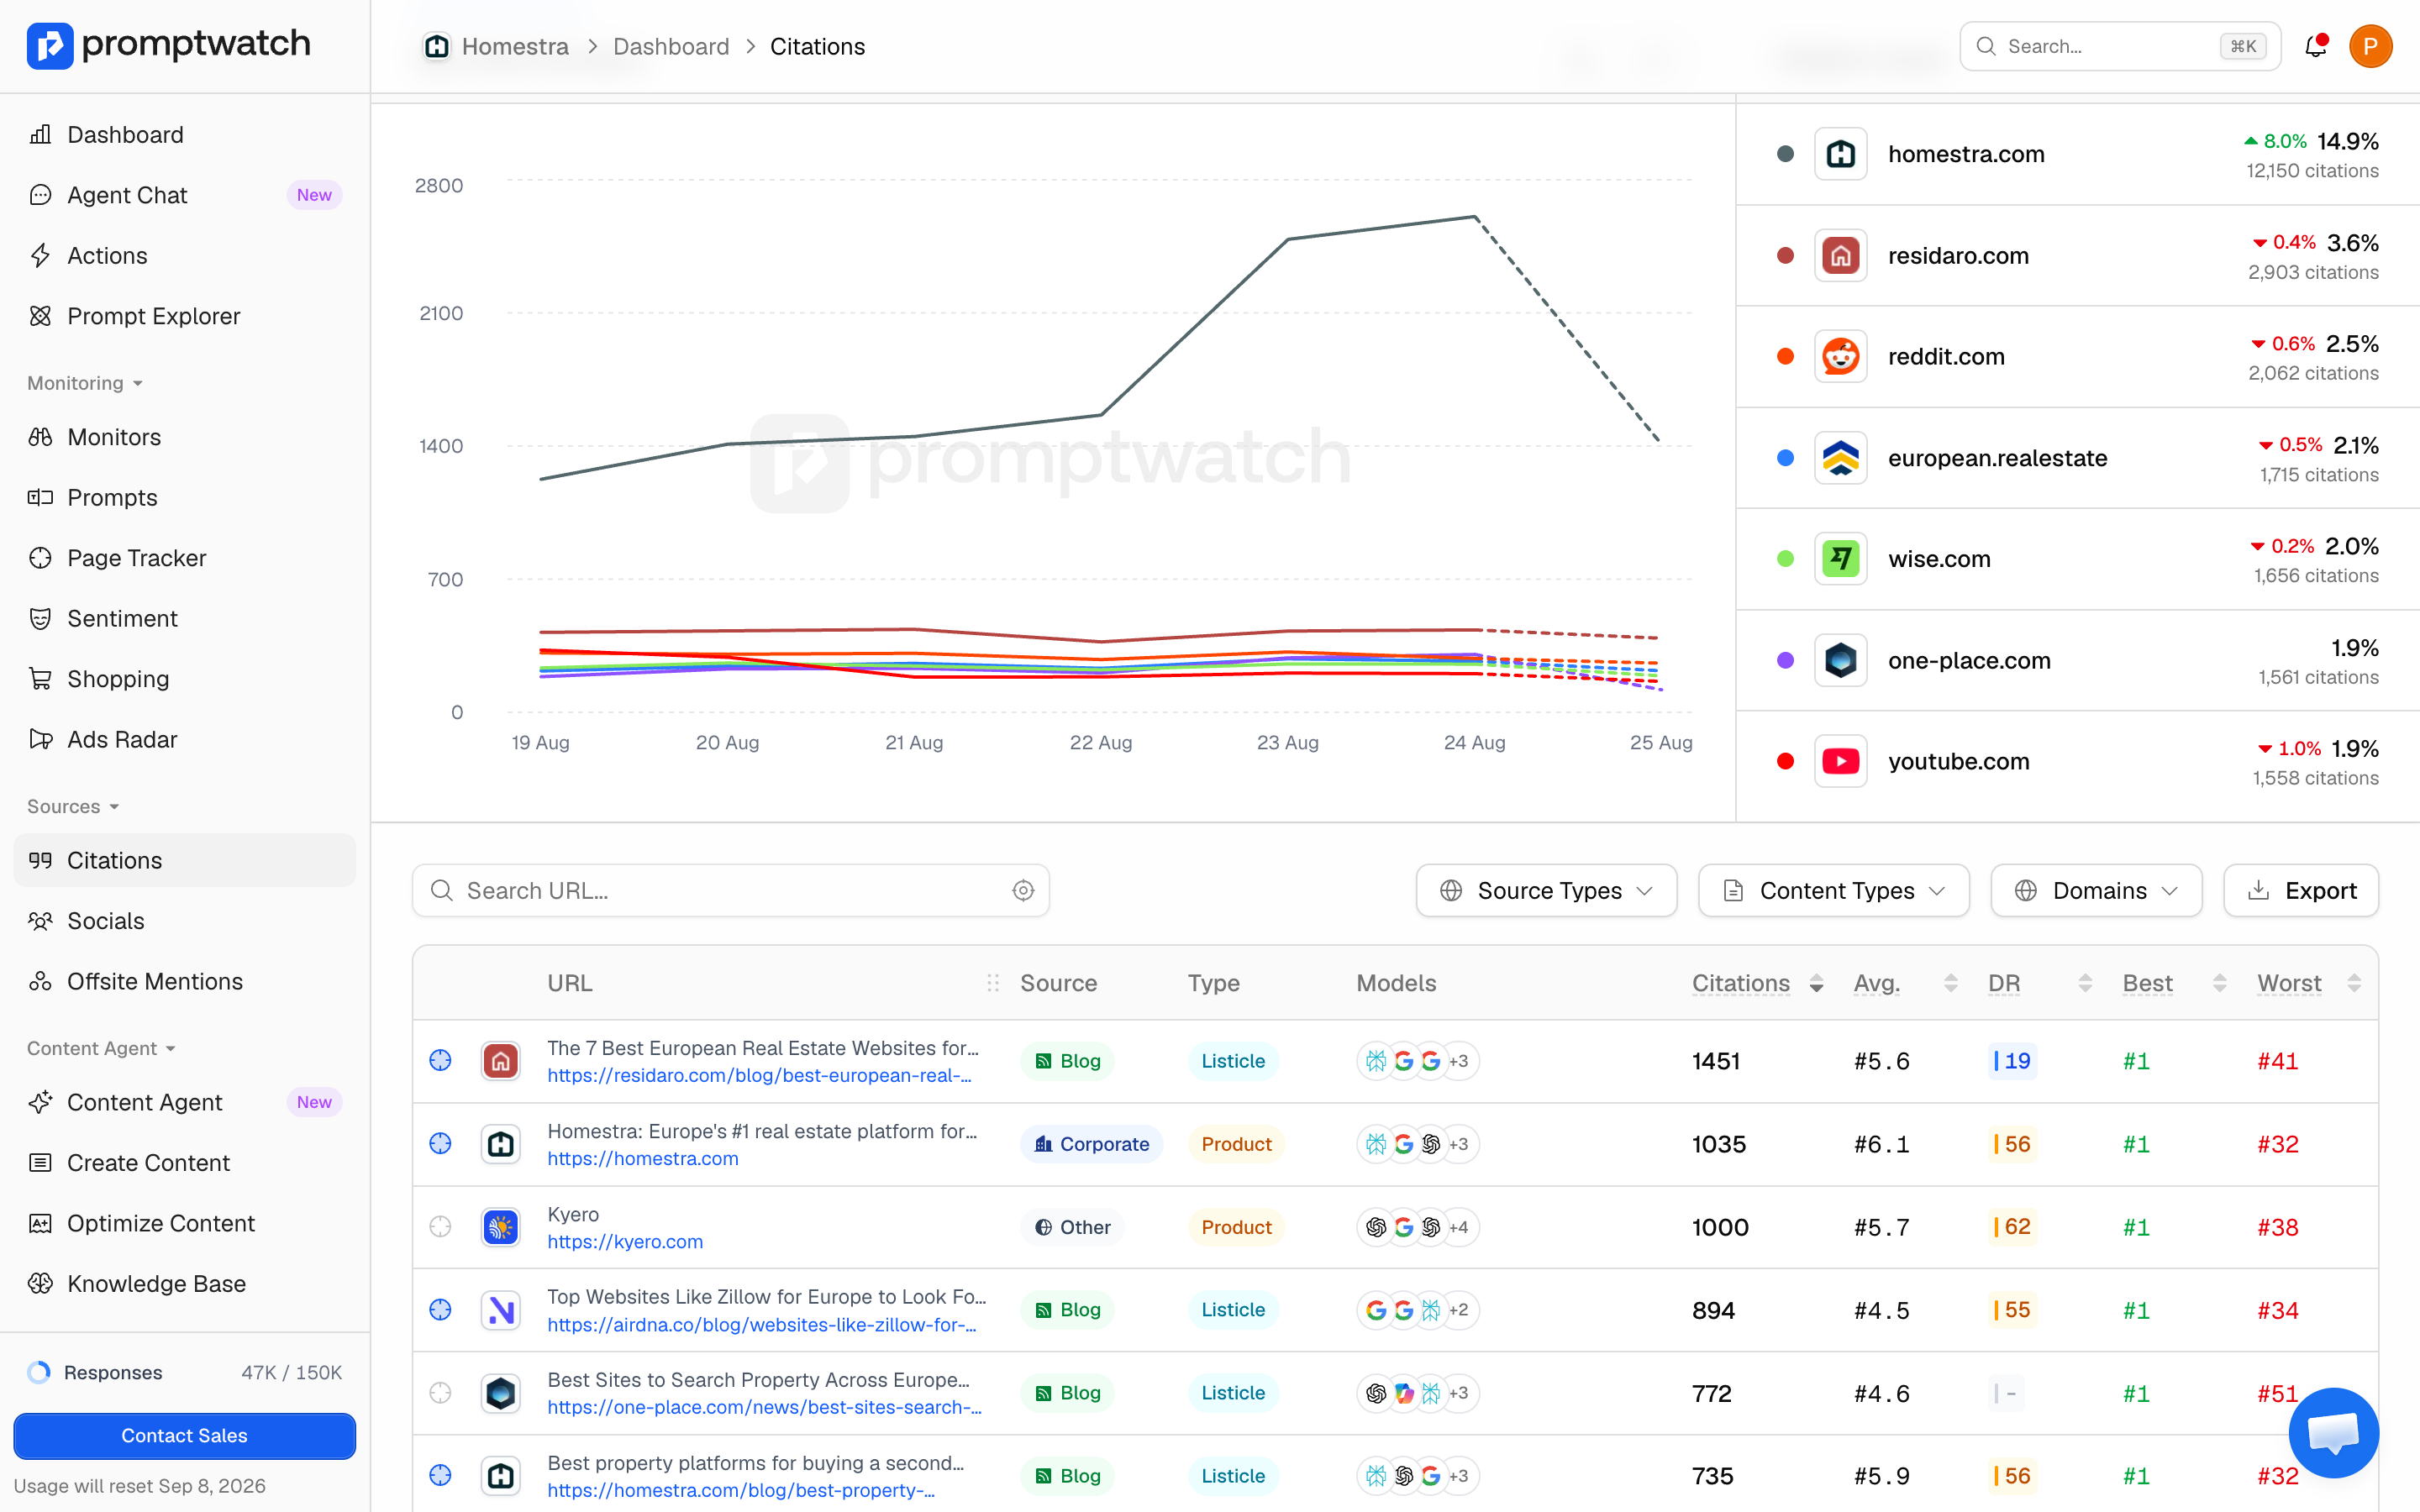The image size is (2420, 1512).
Task: Click the Kyero favicon in table
Action: 501,1227
